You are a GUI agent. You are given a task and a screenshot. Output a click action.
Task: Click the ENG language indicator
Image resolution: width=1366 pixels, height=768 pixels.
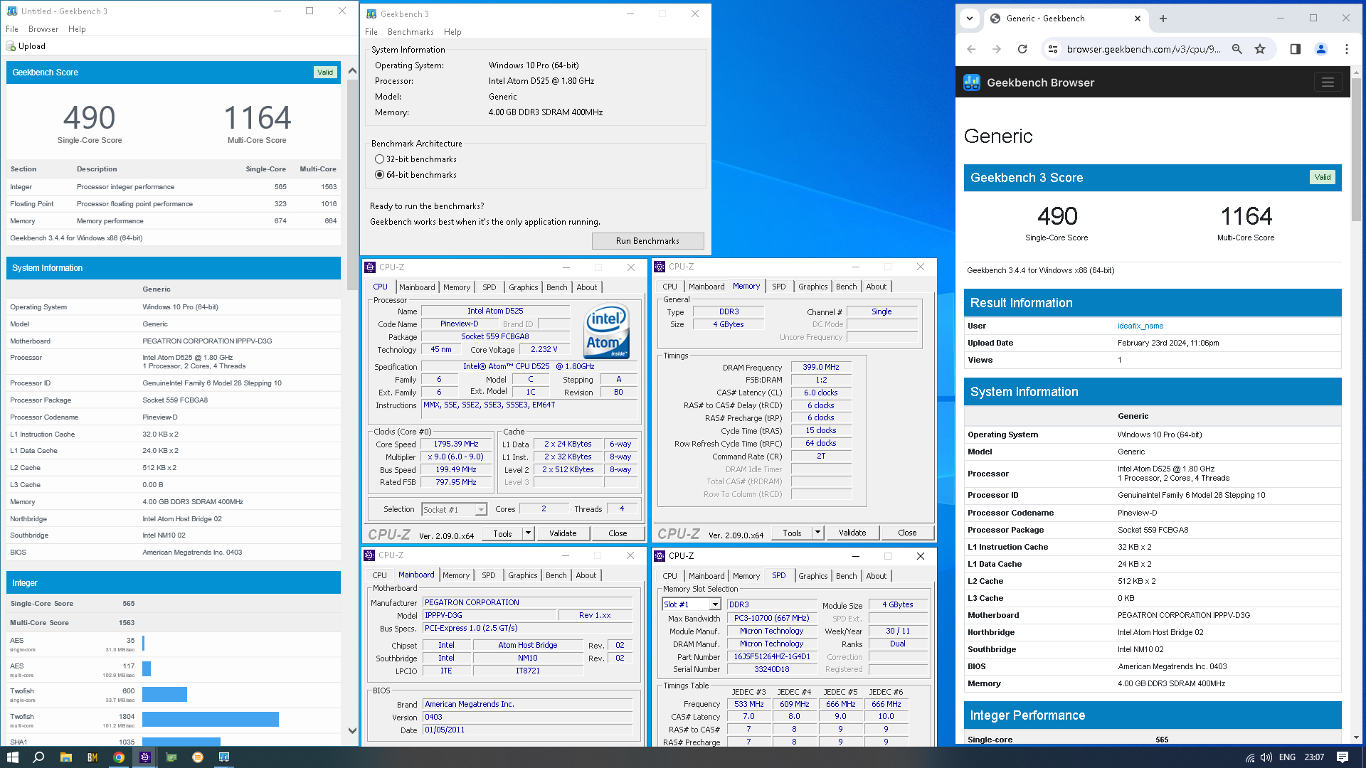coord(1287,757)
